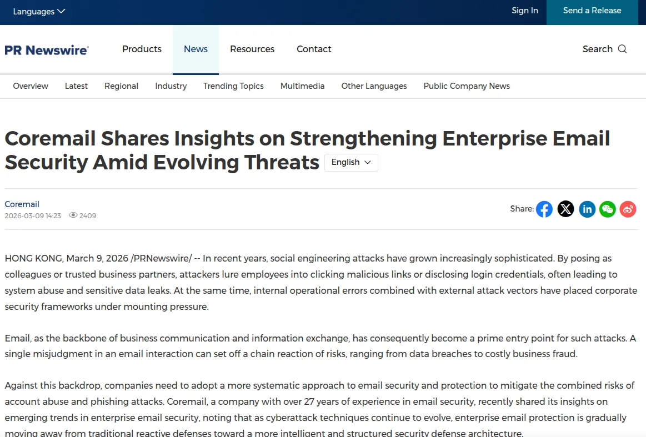
Task: Share article on LinkedIn
Action: pos(587,209)
